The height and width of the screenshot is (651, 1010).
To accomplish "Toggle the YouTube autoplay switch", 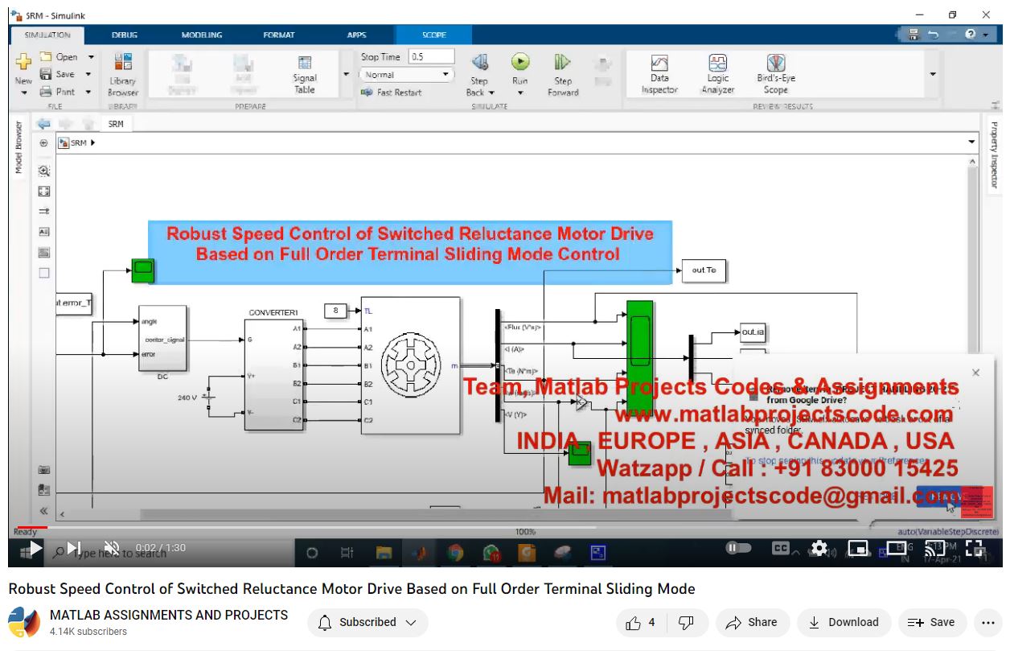I will click(x=738, y=549).
